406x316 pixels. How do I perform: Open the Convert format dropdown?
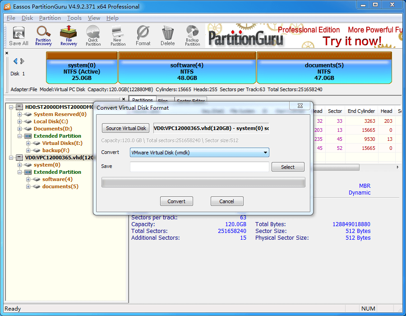click(x=199, y=153)
